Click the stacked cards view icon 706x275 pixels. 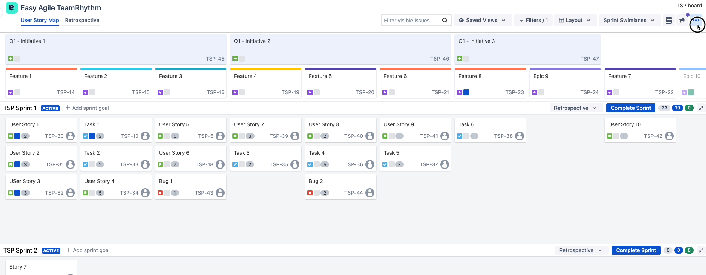pos(669,20)
